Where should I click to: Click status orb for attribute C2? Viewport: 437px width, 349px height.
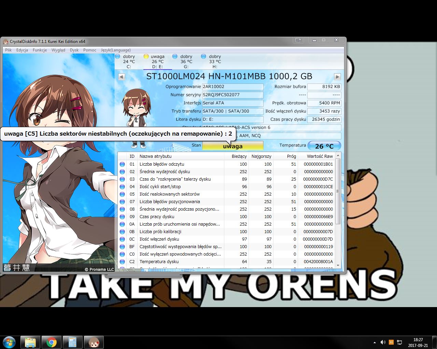pyautogui.click(x=122, y=262)
